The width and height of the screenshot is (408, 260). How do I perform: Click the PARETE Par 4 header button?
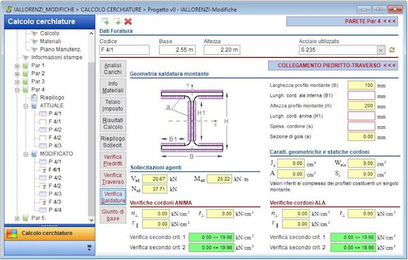[342, 21]
